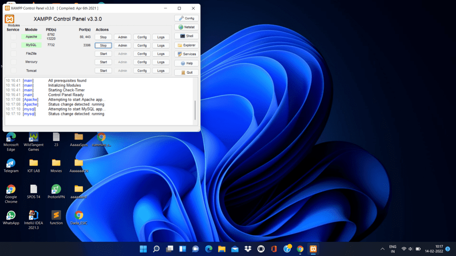Toggle the Tomcat service checkbox
456x256 pixels.
(x=13, y=70)
